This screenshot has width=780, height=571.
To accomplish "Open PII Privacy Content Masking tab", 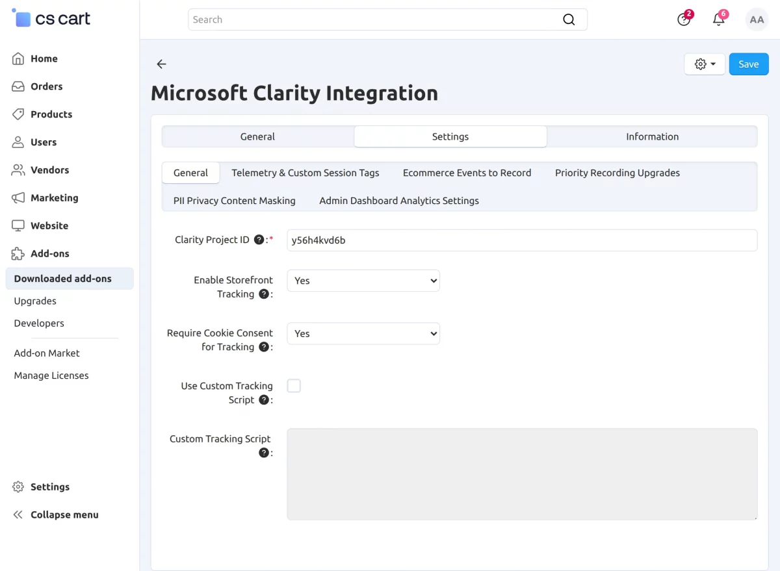I will (235, 201).
